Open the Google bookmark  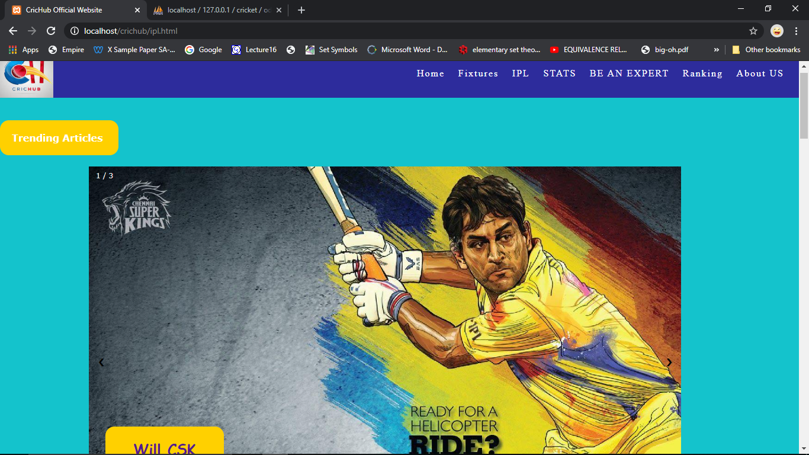[204, 50]
